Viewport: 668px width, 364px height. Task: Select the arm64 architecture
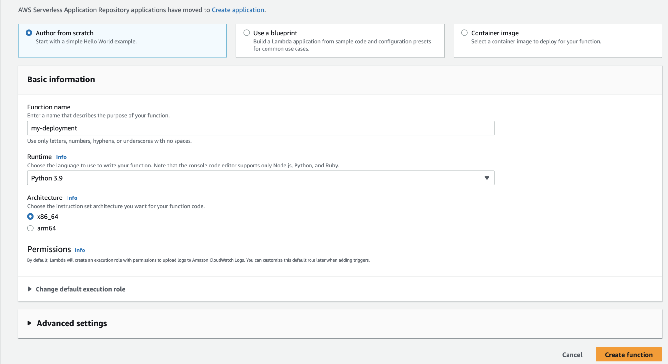click(30, 228)
